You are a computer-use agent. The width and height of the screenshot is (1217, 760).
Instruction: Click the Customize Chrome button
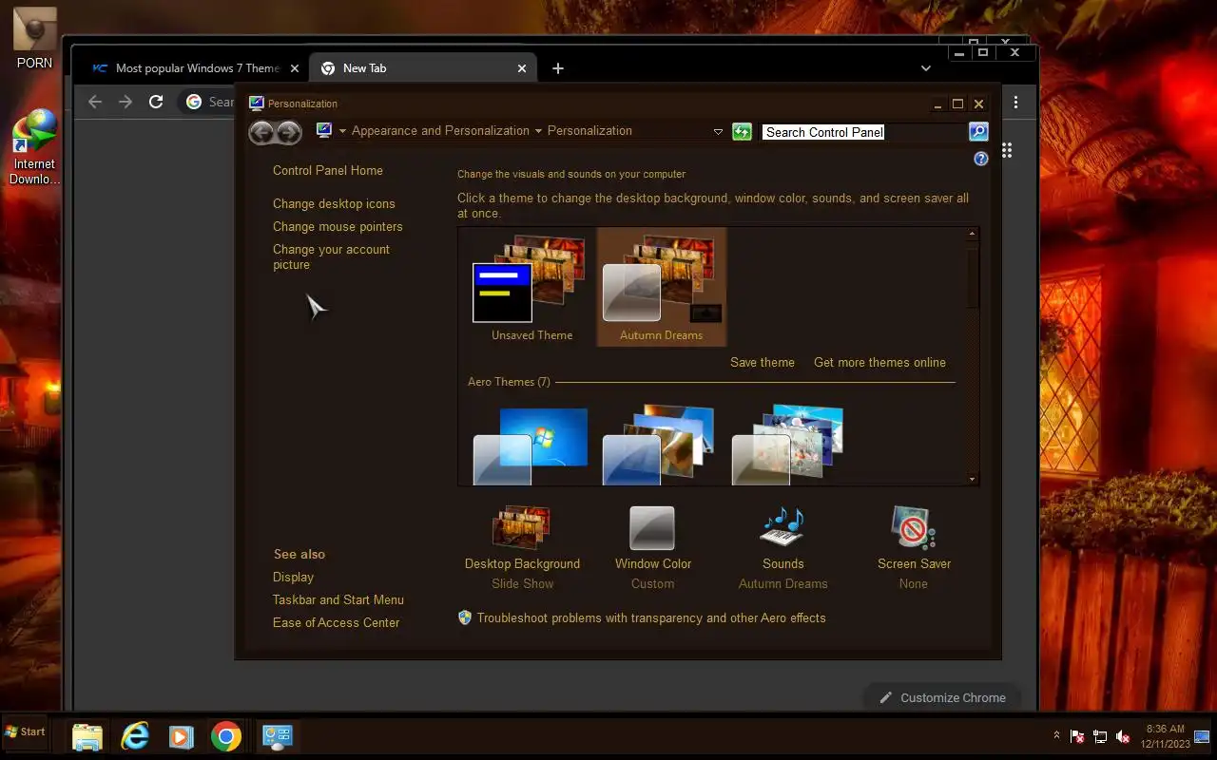[x=942, y=697]
